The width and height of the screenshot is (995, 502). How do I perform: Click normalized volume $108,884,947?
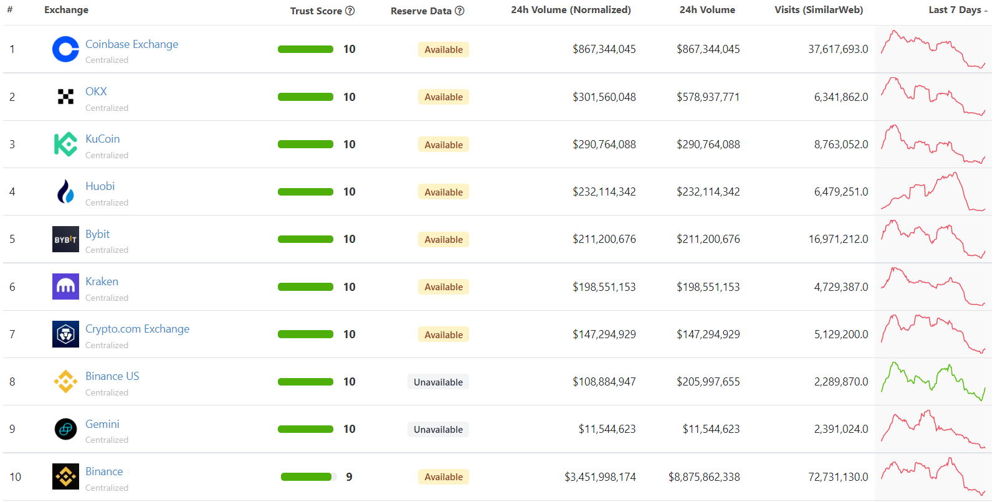coord(604,382)
